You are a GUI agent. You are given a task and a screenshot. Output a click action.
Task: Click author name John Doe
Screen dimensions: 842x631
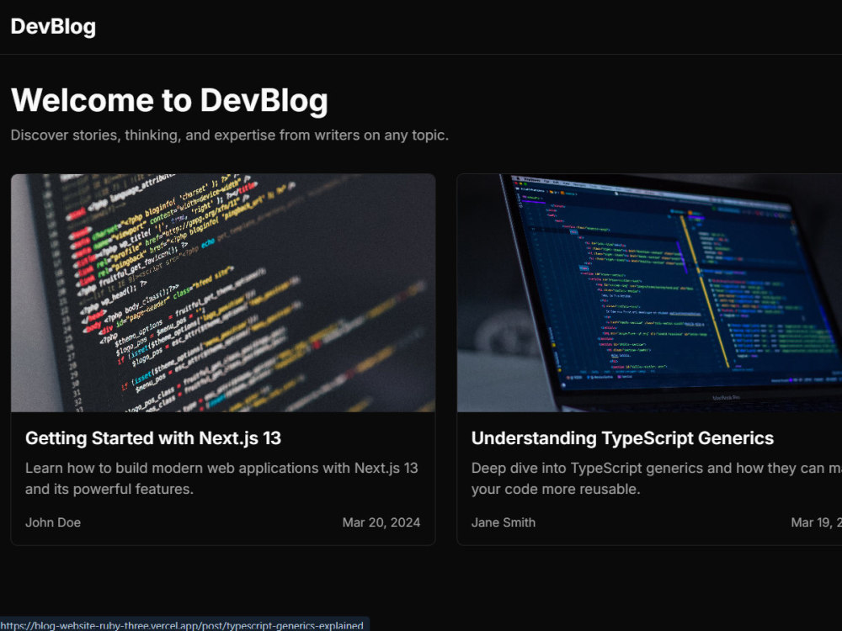[x=53, y=522]
